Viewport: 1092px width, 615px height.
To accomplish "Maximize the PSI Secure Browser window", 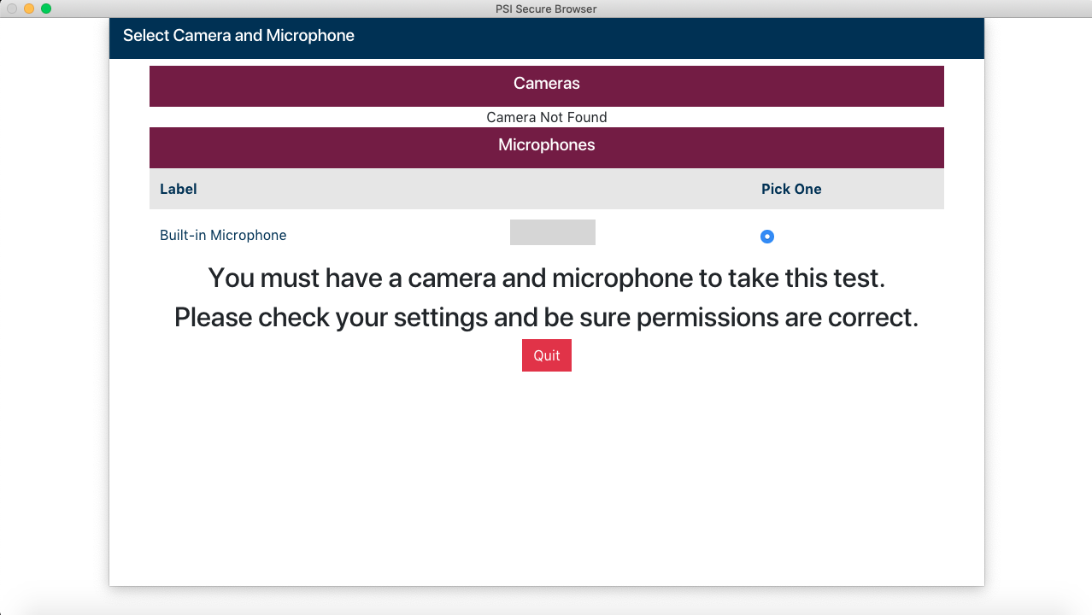I will pos(46,9).
